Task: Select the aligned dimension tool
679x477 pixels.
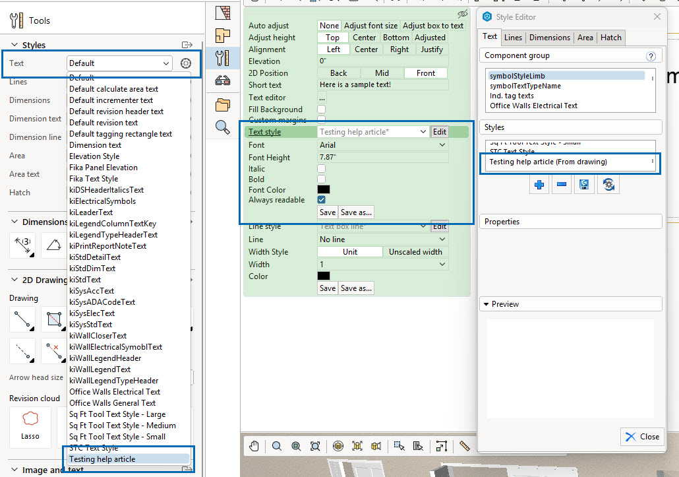Action: tap(22, 245)
